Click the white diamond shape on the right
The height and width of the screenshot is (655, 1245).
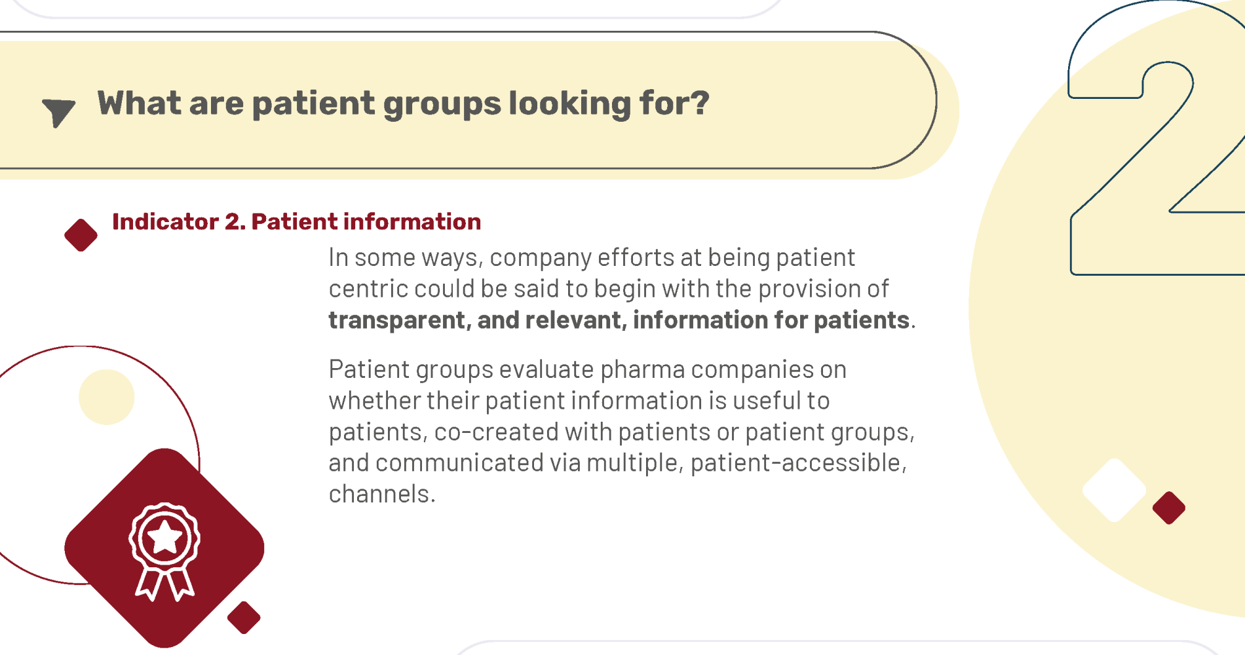click(1114, 490)
